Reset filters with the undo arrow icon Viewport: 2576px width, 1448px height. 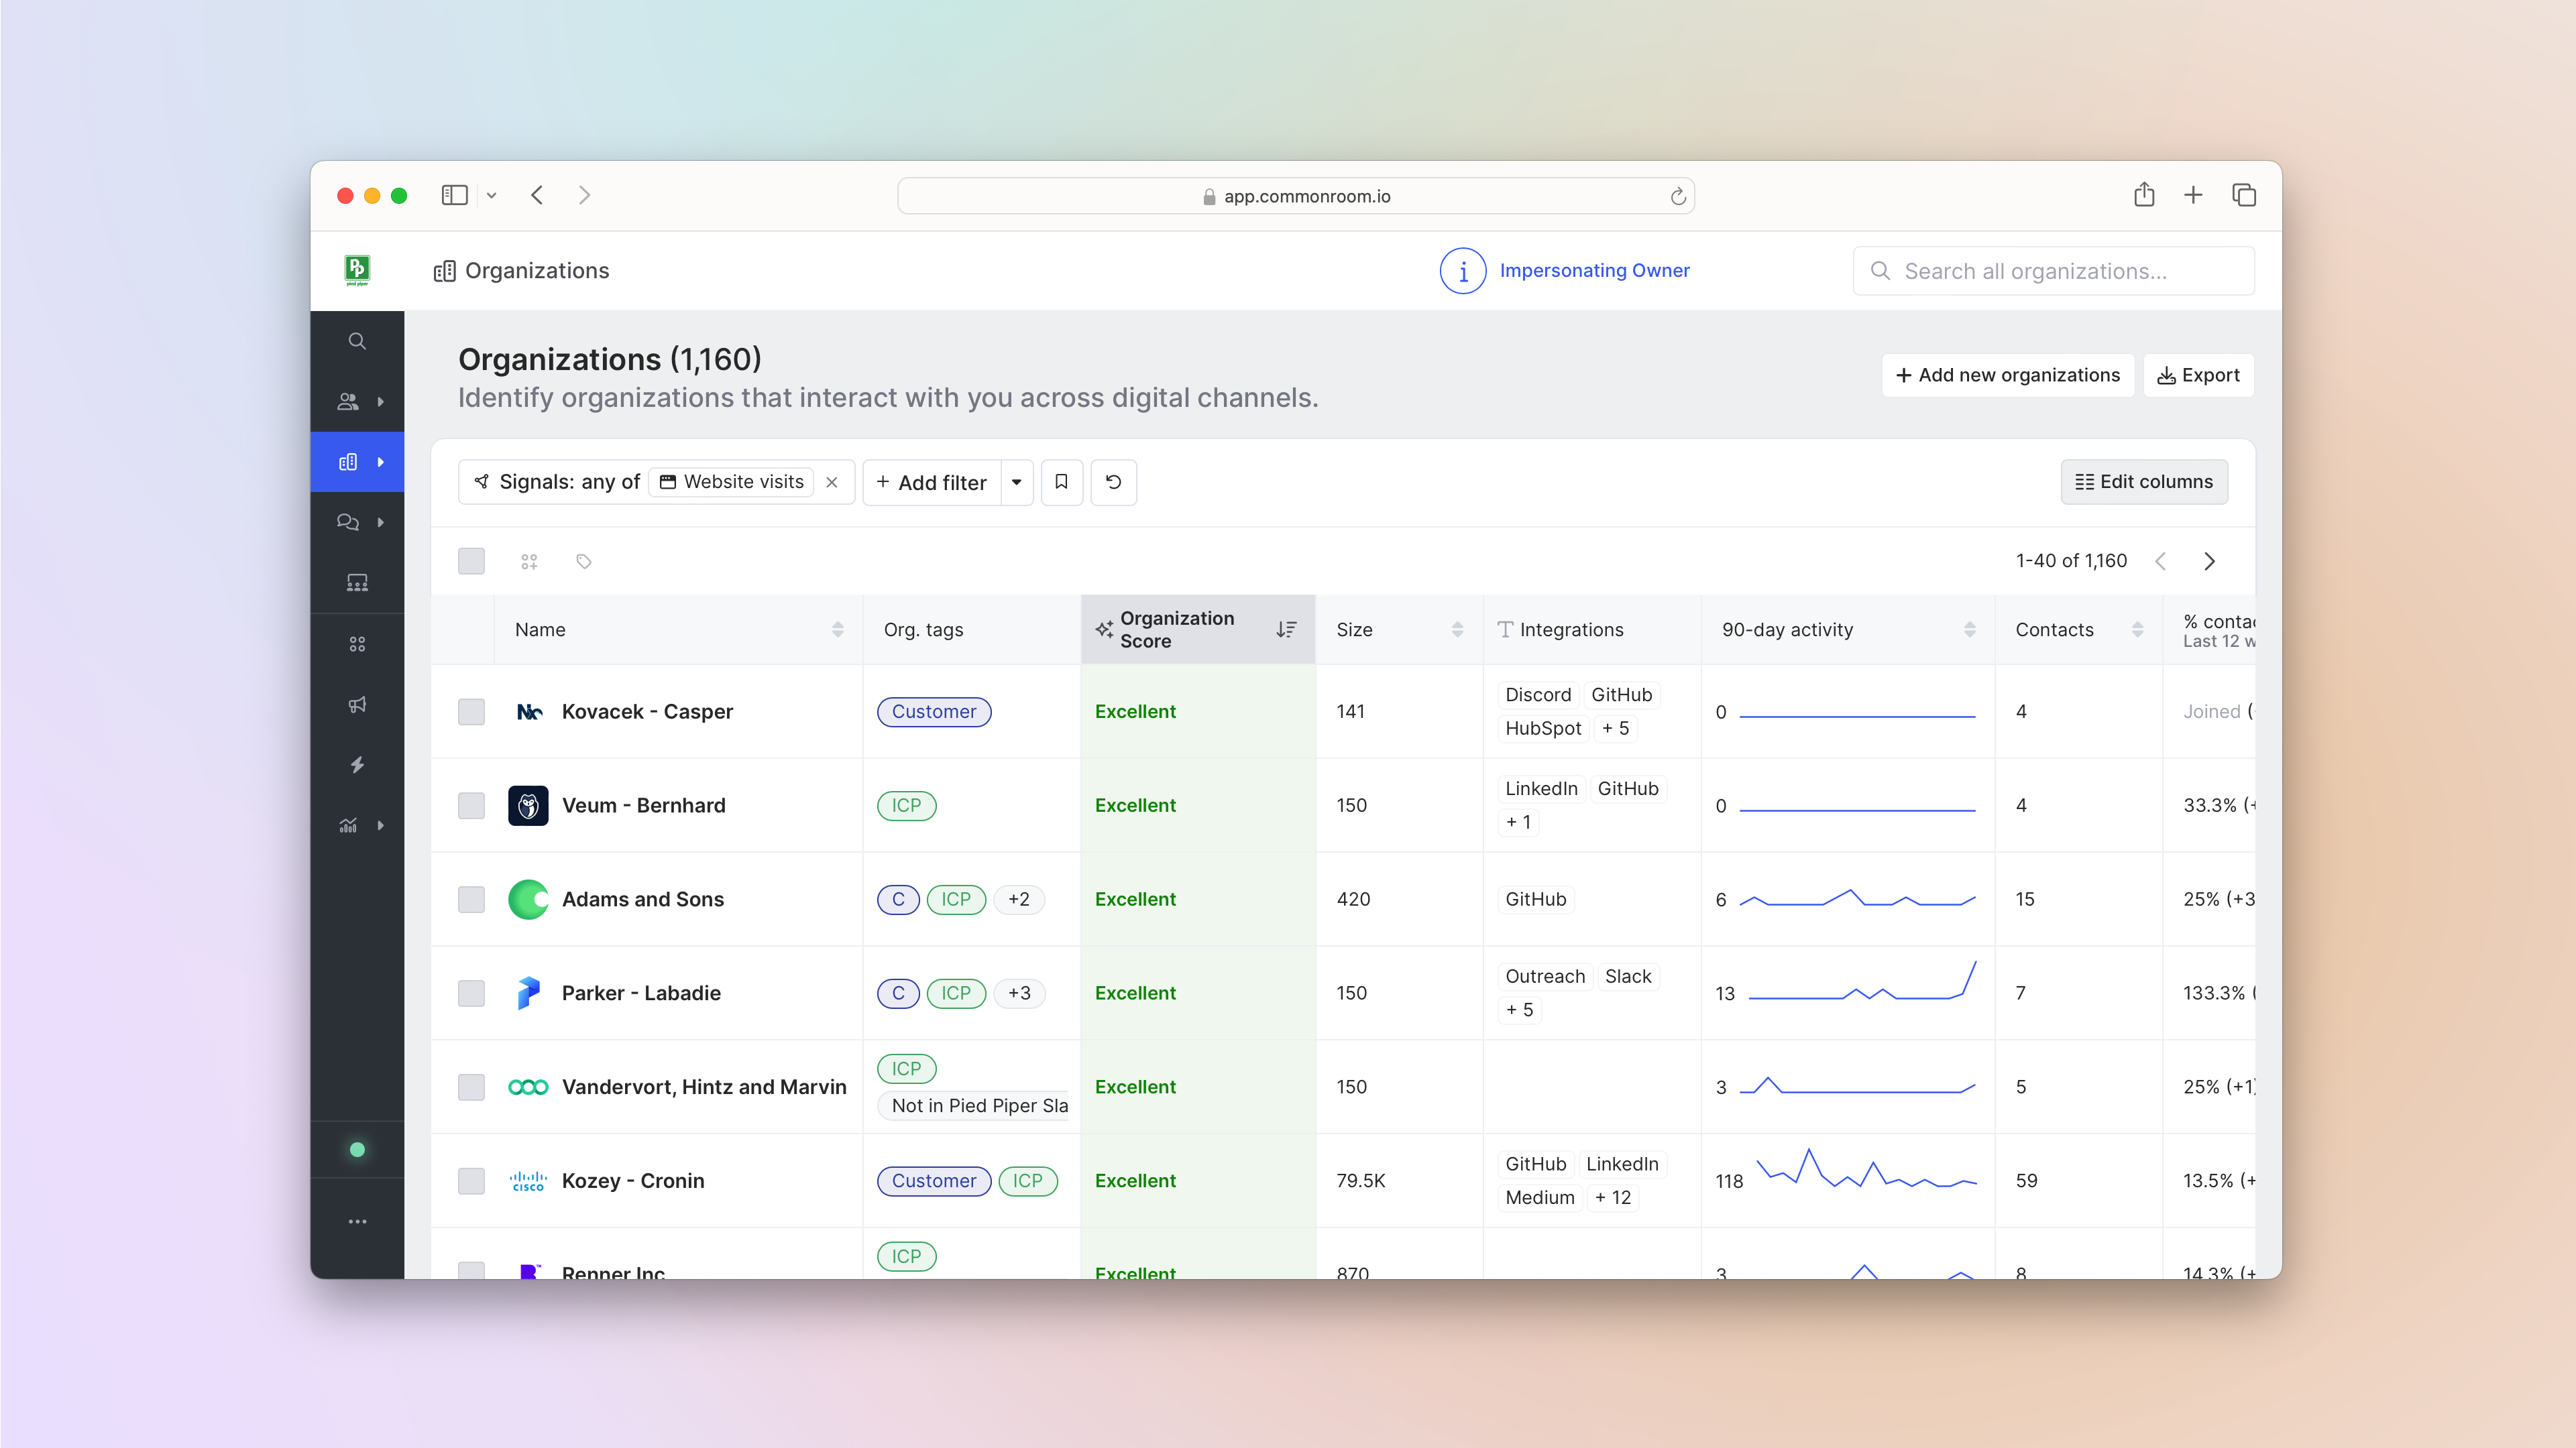click(1113, 482)
